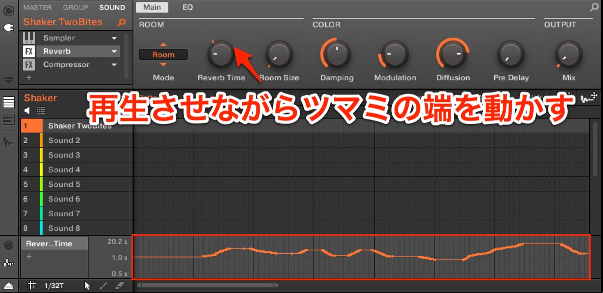Click the down arrow under plug icon
The image size is (603, 293).
[x=9, y=80]
